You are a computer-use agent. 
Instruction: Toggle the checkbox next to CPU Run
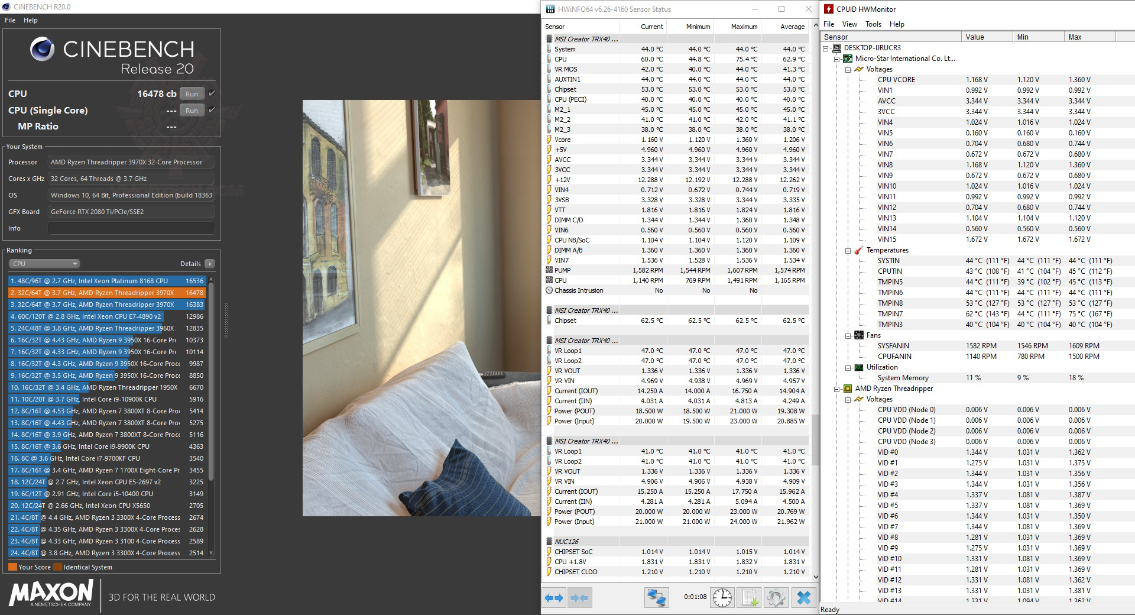point(212,93)
